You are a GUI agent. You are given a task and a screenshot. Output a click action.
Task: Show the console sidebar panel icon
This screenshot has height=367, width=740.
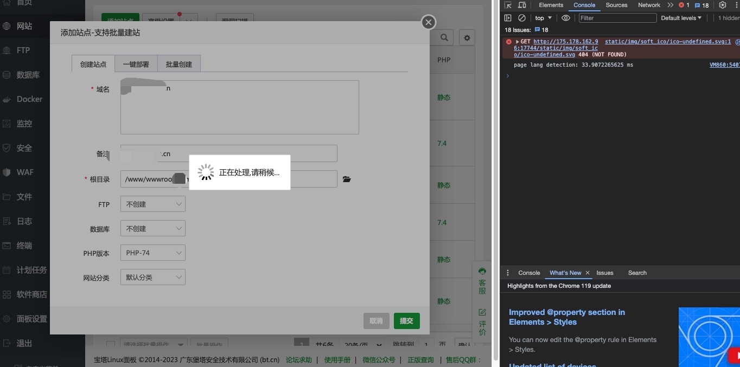coord(508,18)
